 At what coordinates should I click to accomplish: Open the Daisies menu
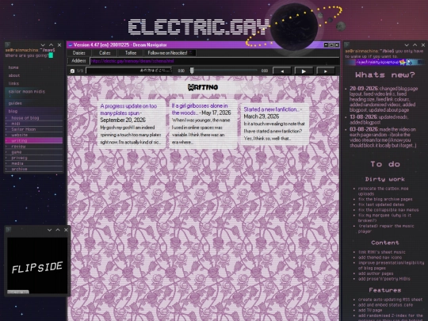(x=79, y=53)
